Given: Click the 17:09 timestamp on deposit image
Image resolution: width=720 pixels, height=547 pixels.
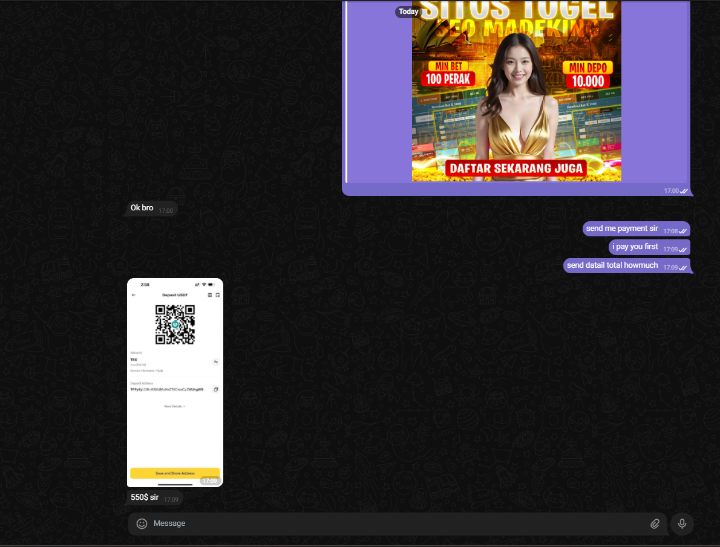Looking at the screenshot, I should click(209, 481).
